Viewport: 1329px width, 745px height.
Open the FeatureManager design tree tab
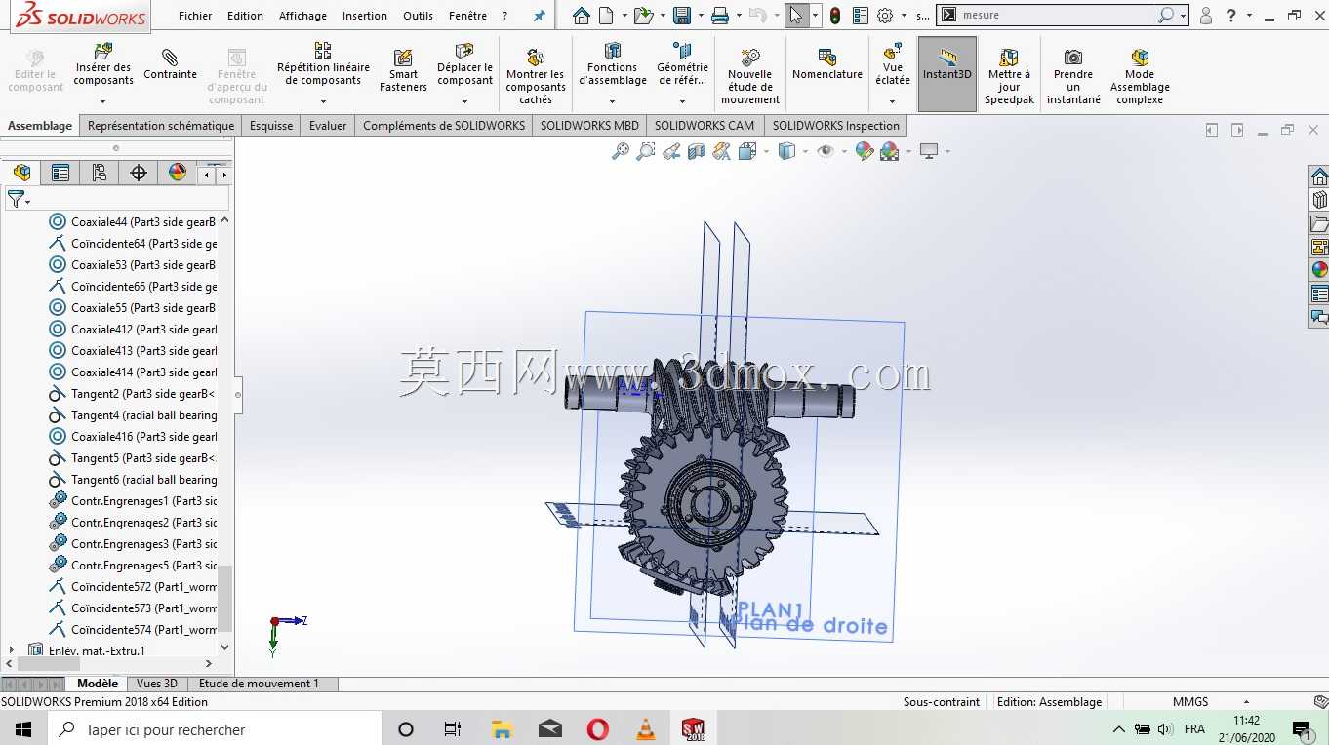pyautogui.click(x=21, y=174)
